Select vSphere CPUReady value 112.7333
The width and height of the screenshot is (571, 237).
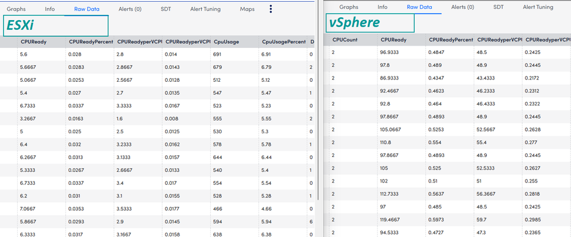(x=391, y=194)
